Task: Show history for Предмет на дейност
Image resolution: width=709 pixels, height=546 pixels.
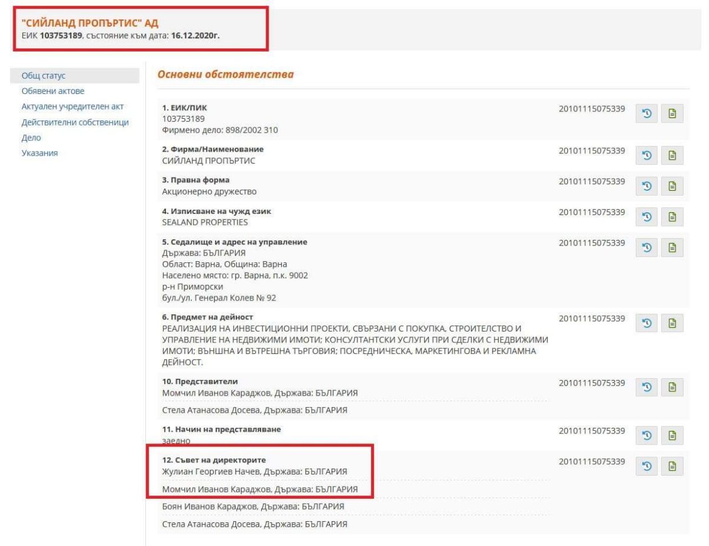Action: click(x=645, y=324)
